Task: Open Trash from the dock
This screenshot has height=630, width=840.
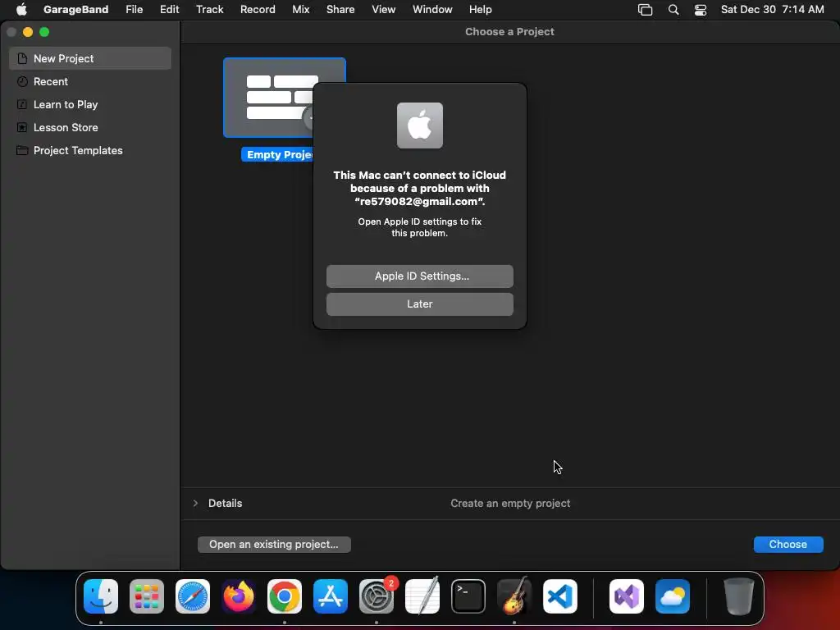Action: pos(739,596)
